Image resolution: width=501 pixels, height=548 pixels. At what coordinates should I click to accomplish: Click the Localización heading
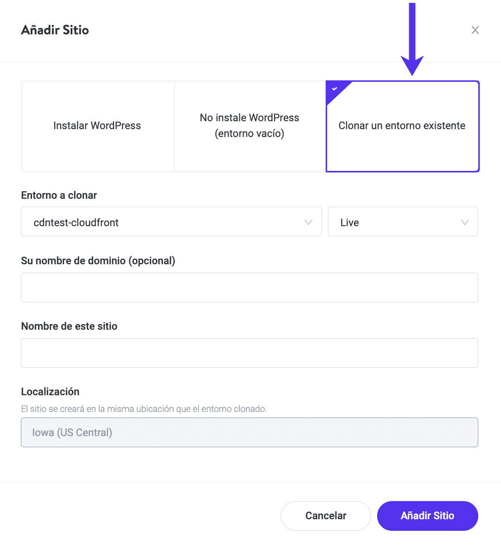[50, 392]
